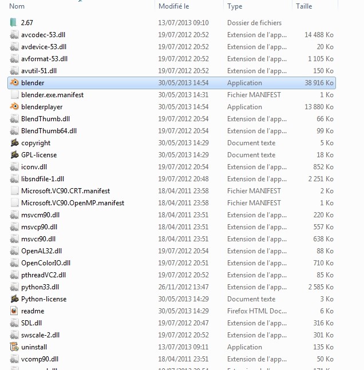This screenshot has width=364, height=370.
Task: Click the msvcp90.dll file icon
Action: (14, 227)
